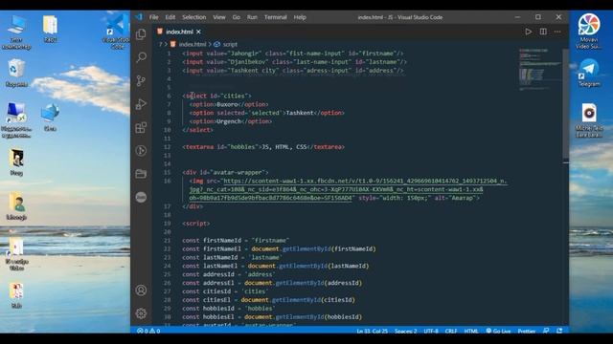Show errors and warnings count in status bar
613x344 pixels.
click(148, 331)
